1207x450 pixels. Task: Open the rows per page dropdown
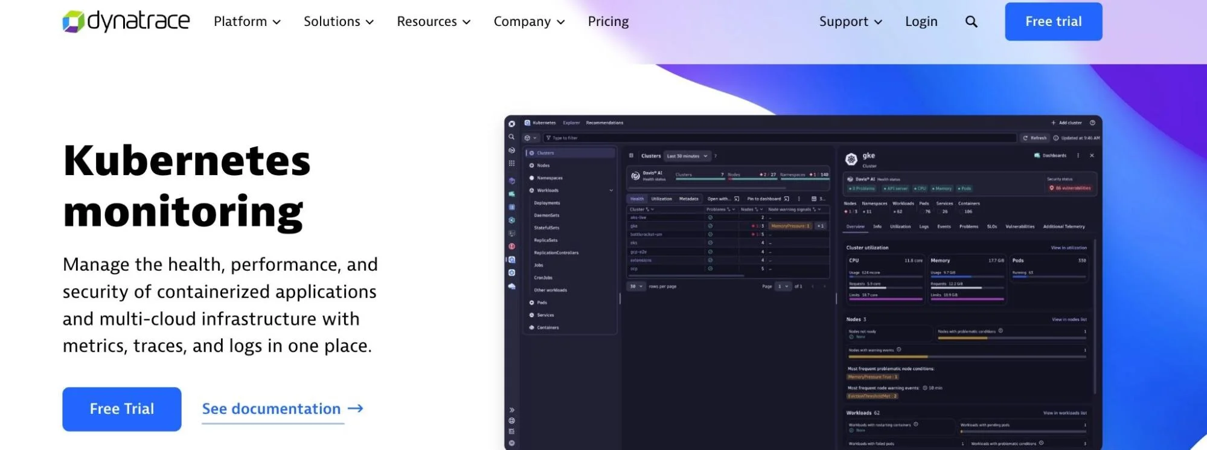click(636, 286)
